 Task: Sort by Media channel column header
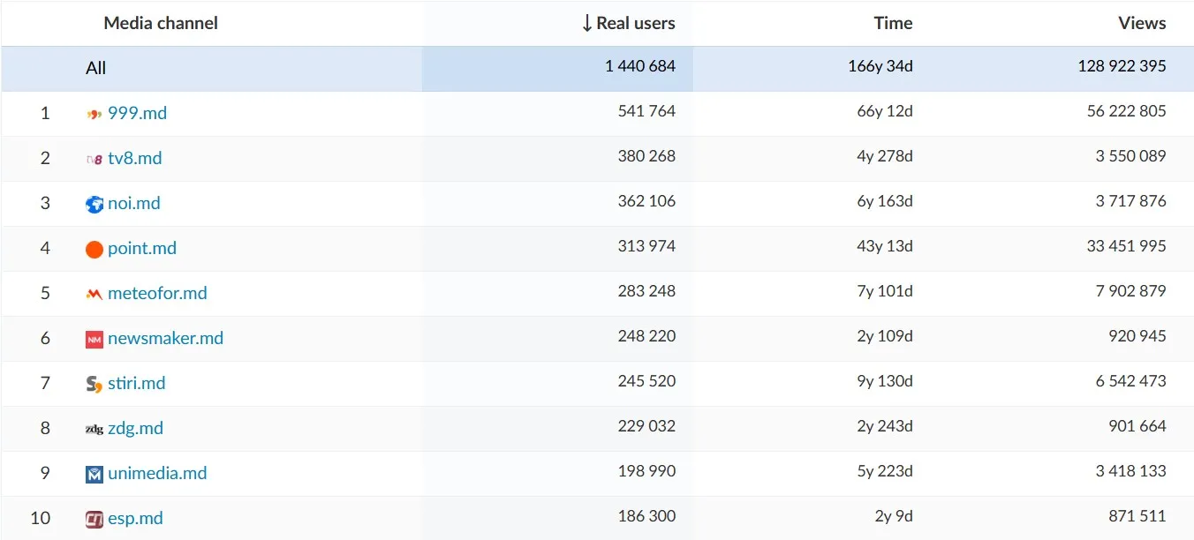pos(161,24)
